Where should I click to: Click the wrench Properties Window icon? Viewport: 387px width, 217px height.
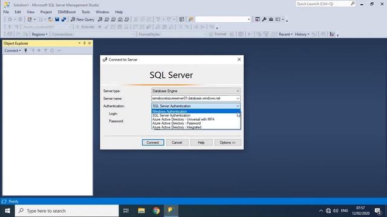[x=264, y=19]
